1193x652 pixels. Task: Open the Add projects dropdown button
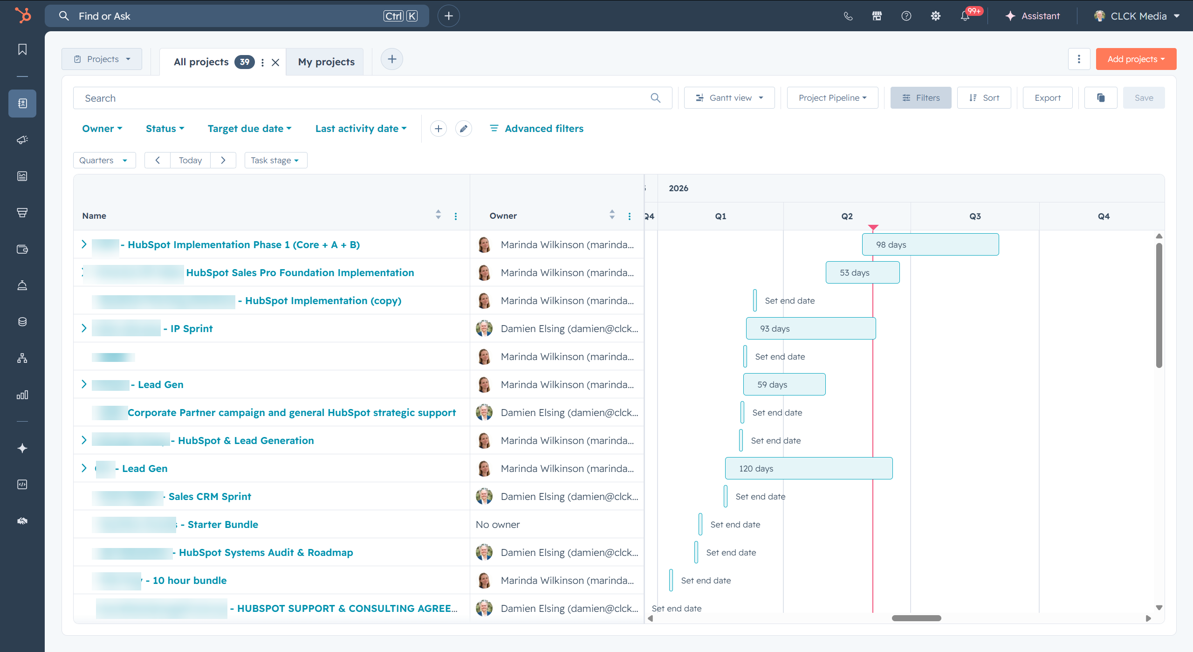pos(1136,59)
